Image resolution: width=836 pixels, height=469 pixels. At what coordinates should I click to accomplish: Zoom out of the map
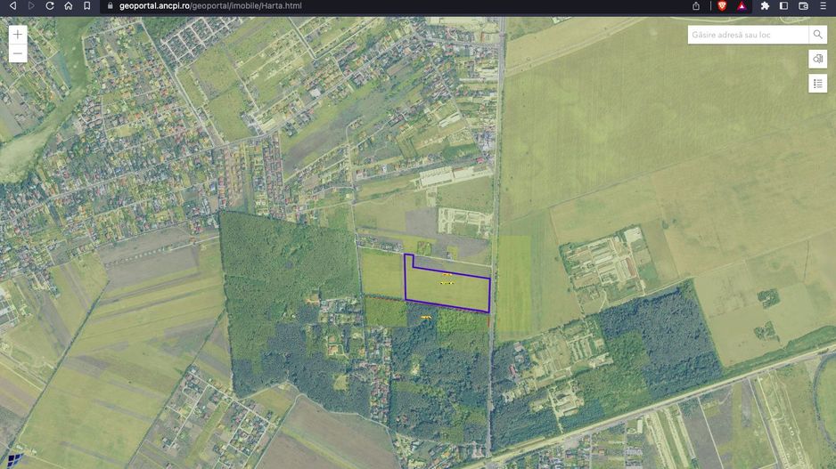18,53
